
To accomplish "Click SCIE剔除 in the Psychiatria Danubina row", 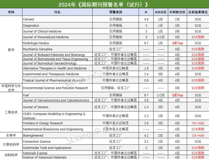I will [x=198, y=49].
